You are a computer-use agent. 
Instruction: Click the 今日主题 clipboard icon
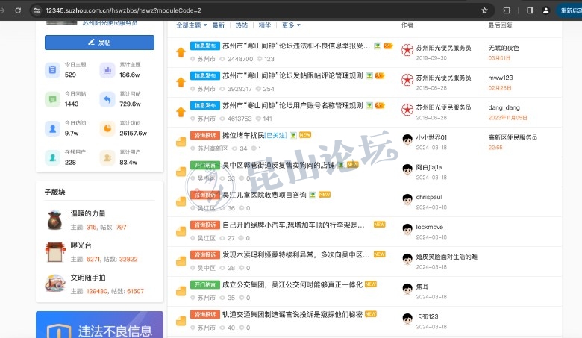(52, 70)
